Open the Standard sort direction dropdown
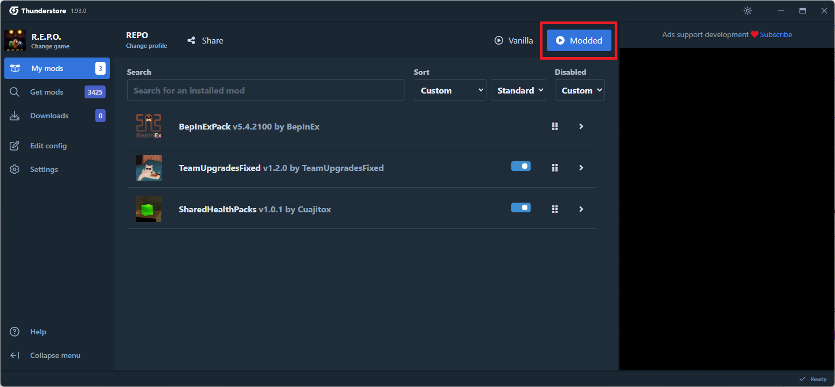Image resolution: width=835 pixels, height=387 pixels. tap(519, 90)
